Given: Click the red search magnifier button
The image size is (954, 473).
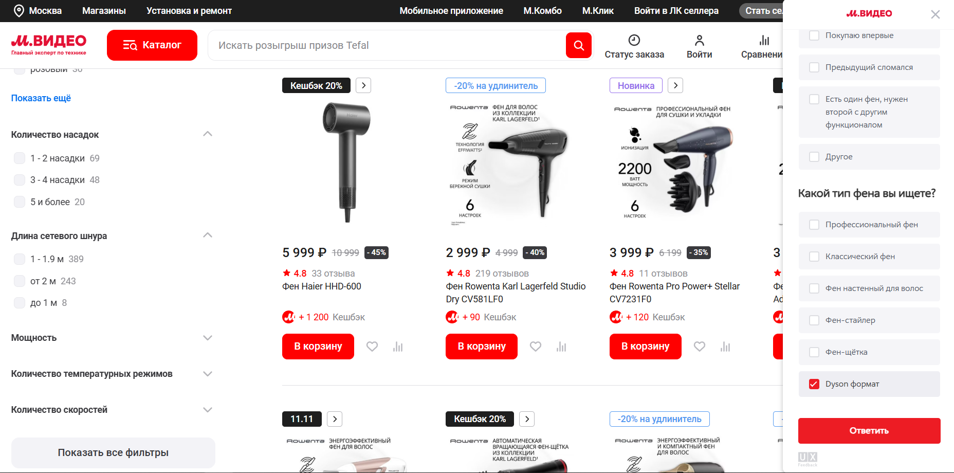Looking at the screenshot, I should [x=578, y=45].
